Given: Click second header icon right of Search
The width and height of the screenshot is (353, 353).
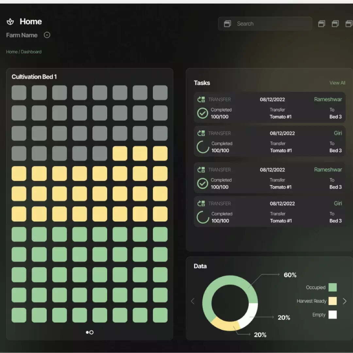Looking at the screenshot, I should 335,24.
